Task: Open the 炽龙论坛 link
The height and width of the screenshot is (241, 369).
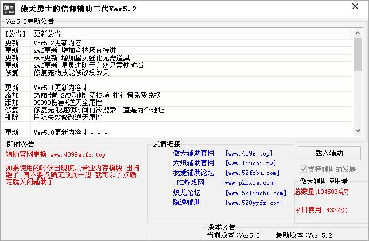Action: coord(187,193)
